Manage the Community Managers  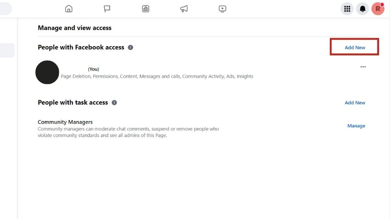pyautogui.click(x=356, y=126)
